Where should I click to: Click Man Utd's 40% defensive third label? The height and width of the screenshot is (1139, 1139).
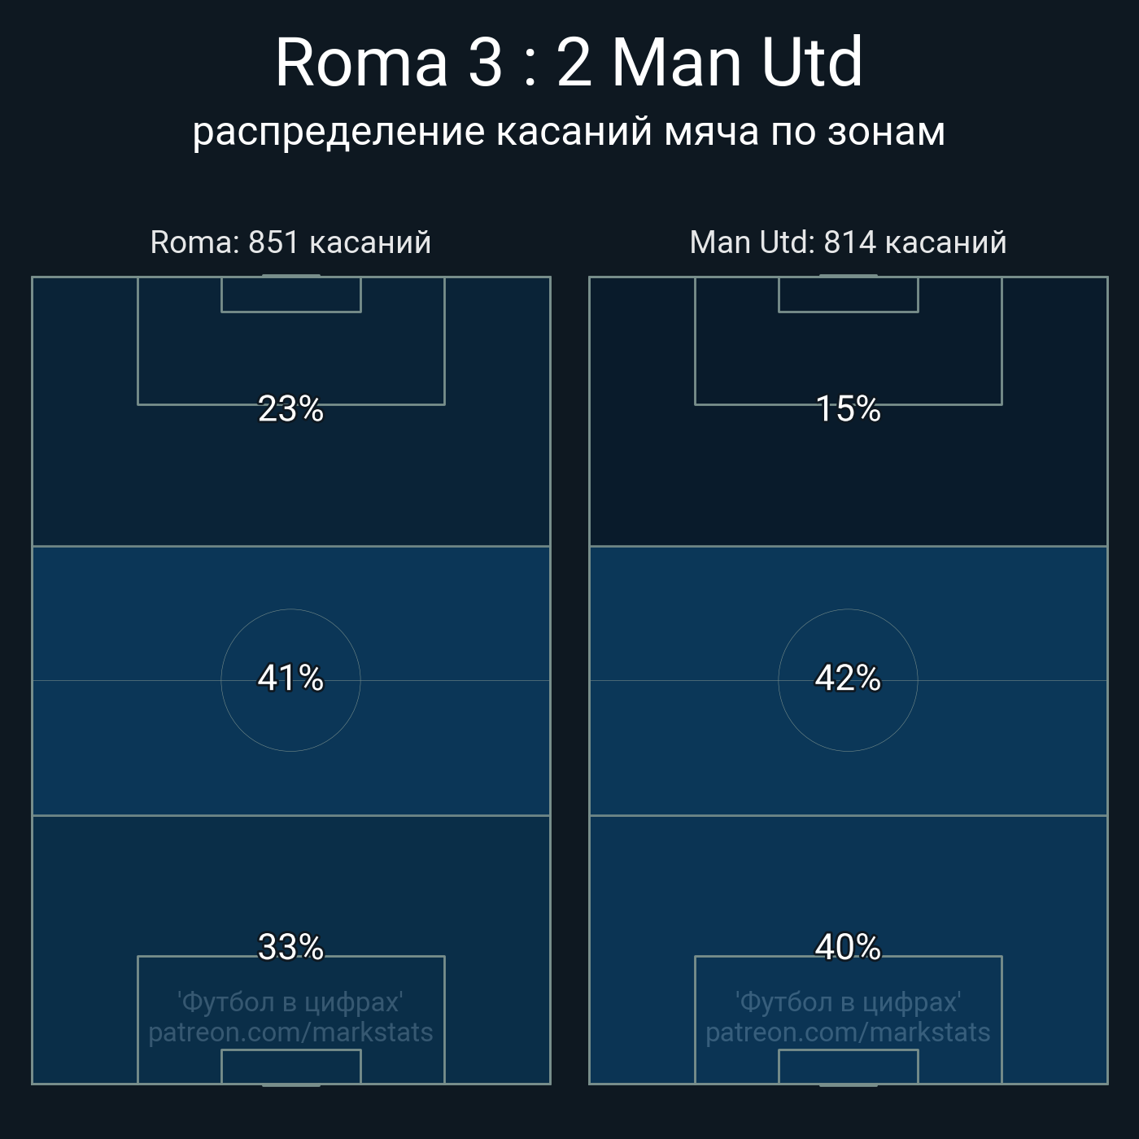pyautogui.click(x=848, y=948)
